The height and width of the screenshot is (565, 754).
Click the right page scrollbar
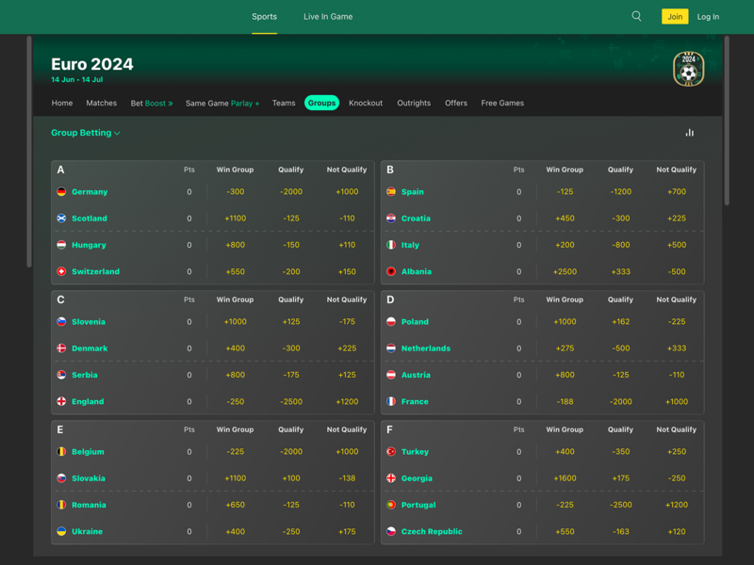727,122
